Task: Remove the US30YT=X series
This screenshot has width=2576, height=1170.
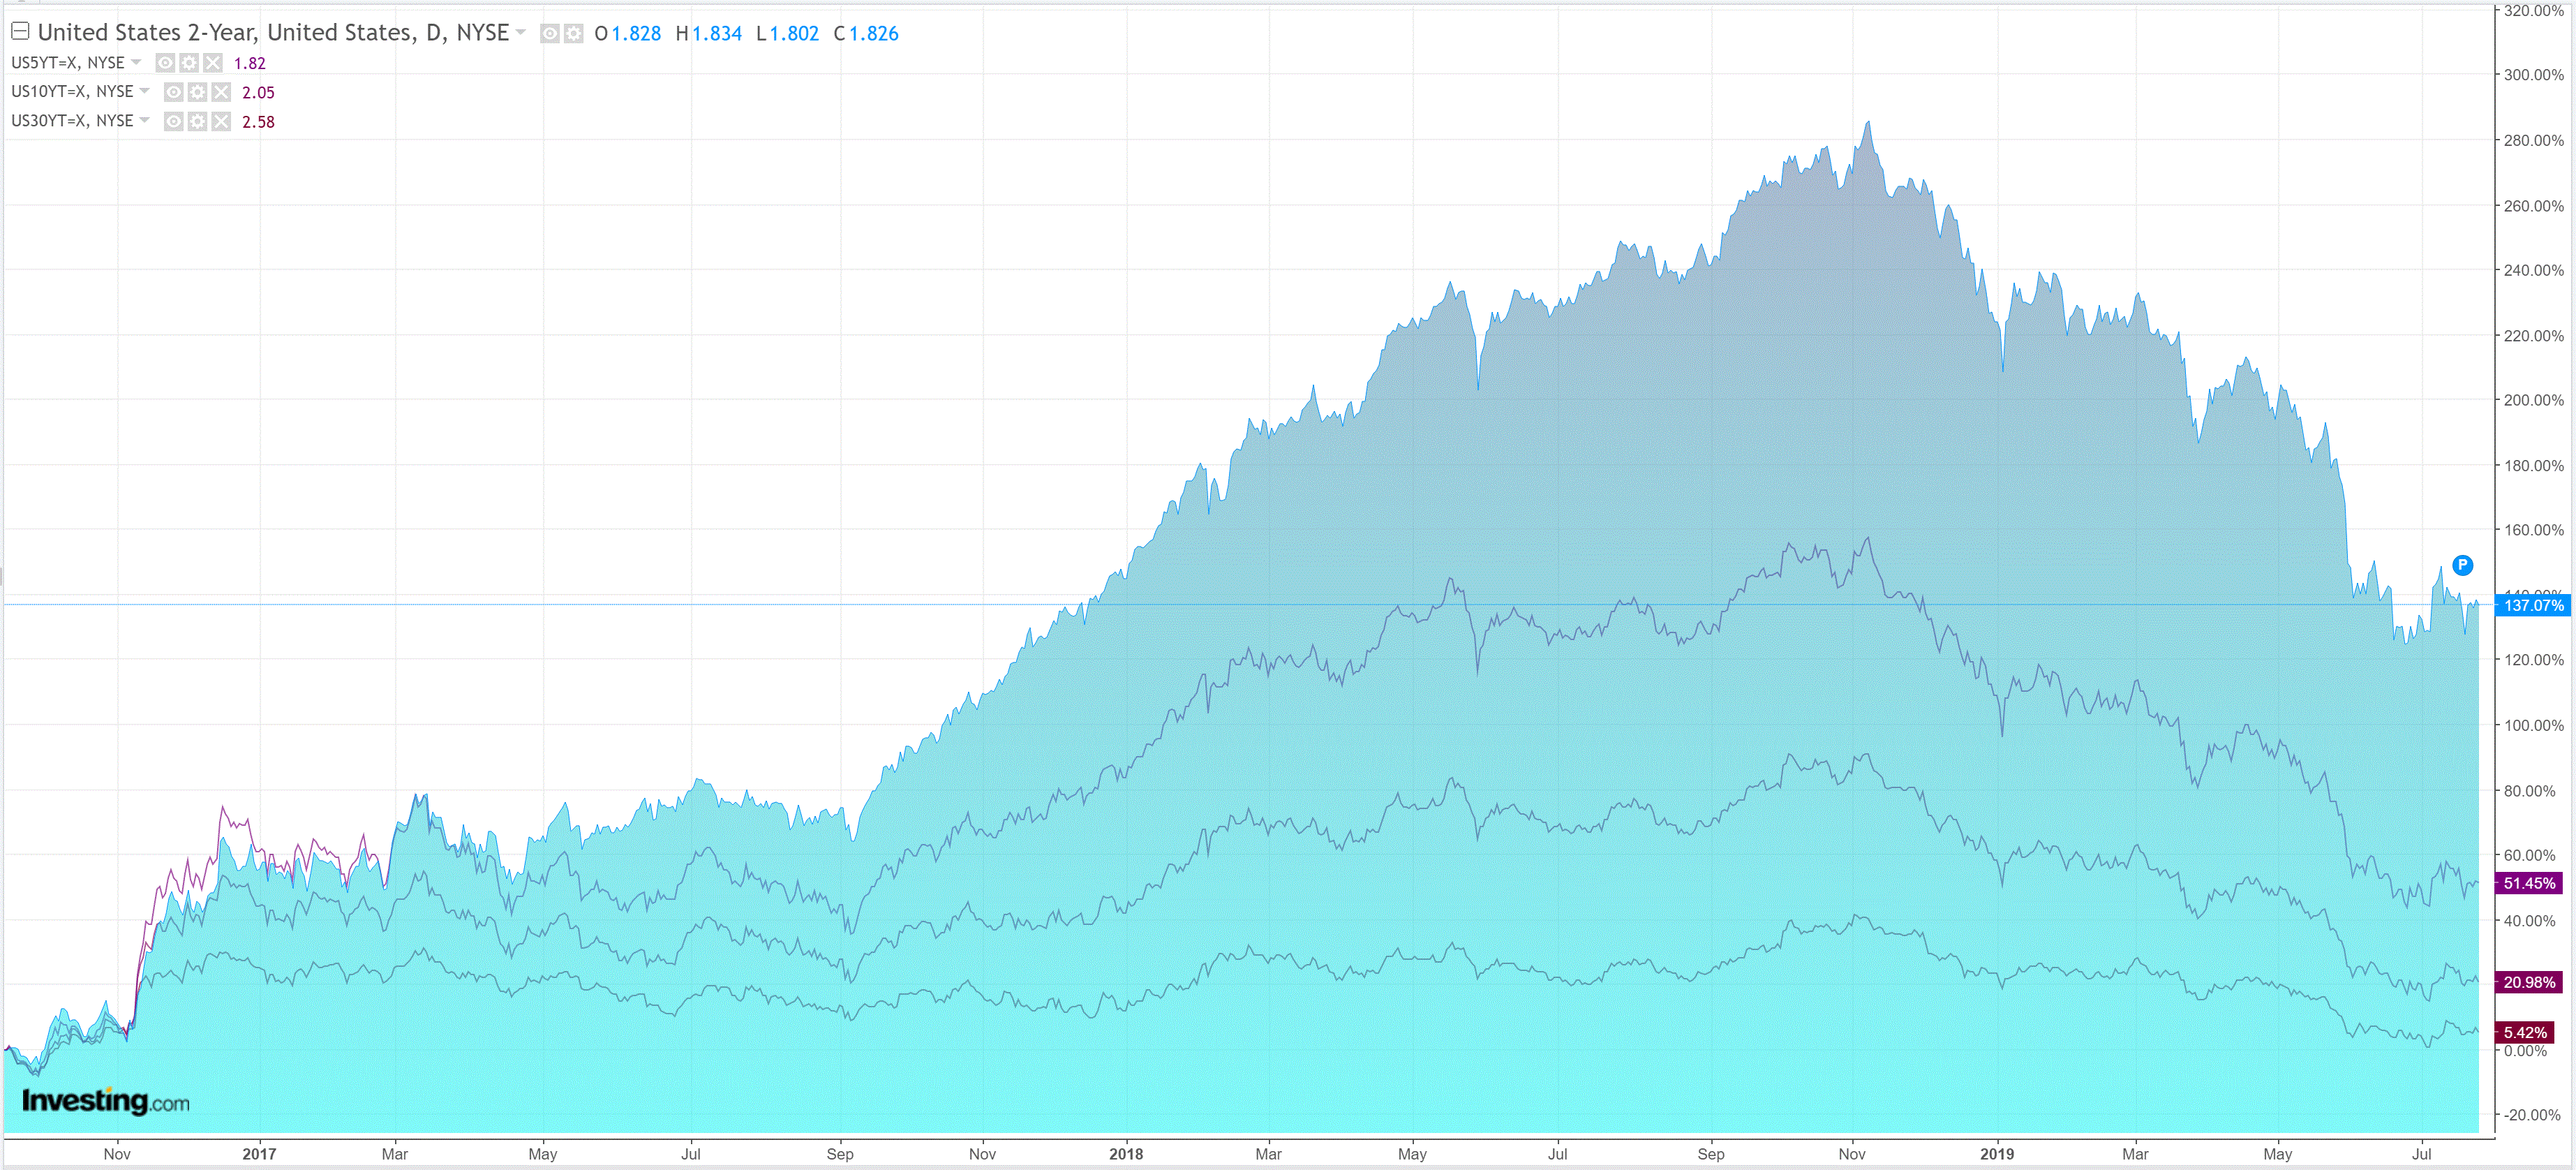Action: click(x=221, y=121)
